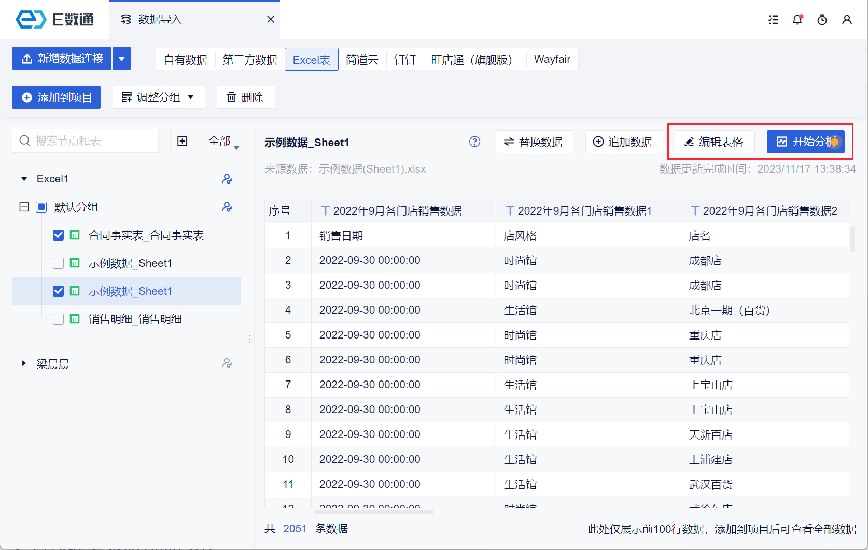Click the 添加到项目 button

point(56,97)
